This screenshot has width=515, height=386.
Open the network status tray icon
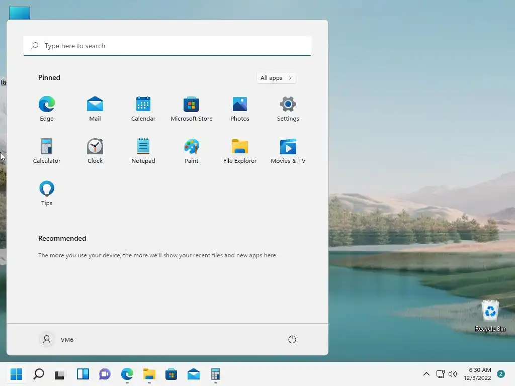pyautogui.click(x=440, y=374)
